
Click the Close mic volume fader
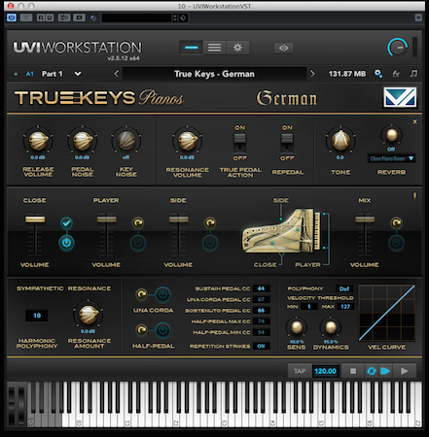tap(35, 219)
